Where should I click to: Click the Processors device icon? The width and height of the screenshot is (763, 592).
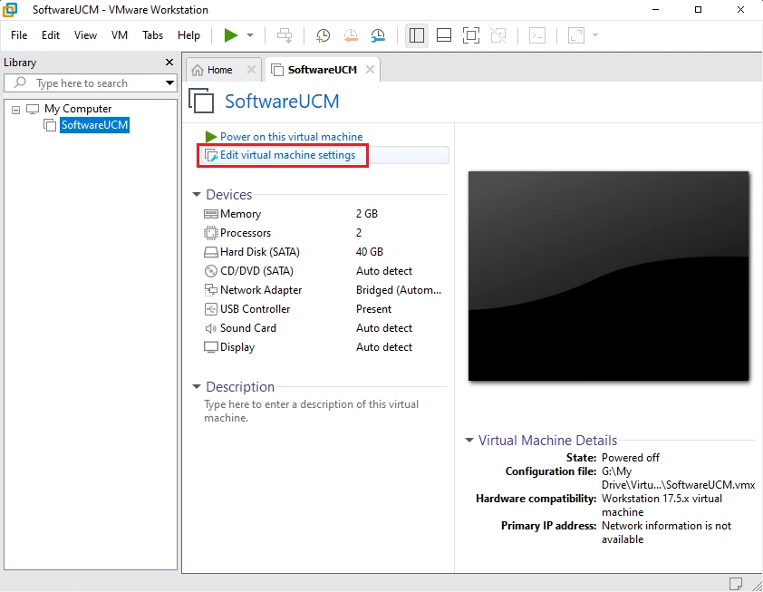click(211, 233)
